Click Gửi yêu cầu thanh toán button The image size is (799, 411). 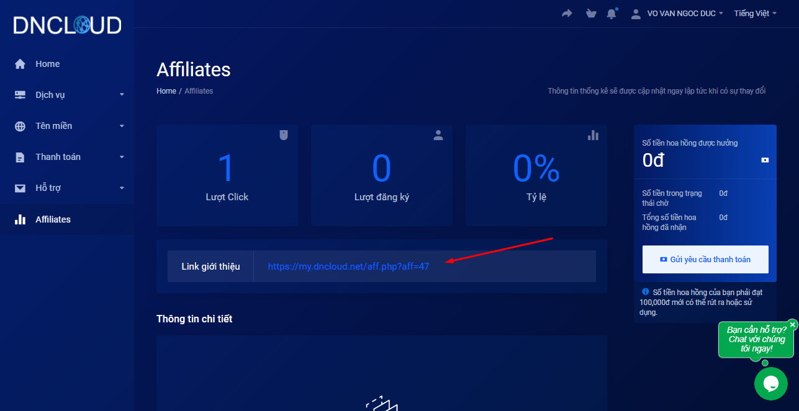click(705, 259)
